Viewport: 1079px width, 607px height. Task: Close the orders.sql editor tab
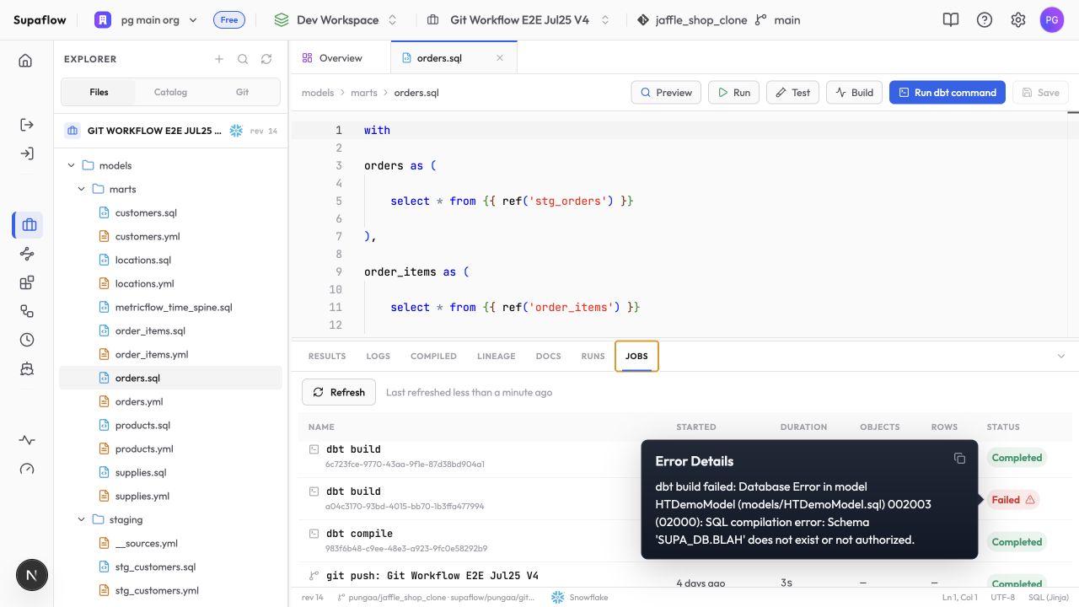[500, 58]
